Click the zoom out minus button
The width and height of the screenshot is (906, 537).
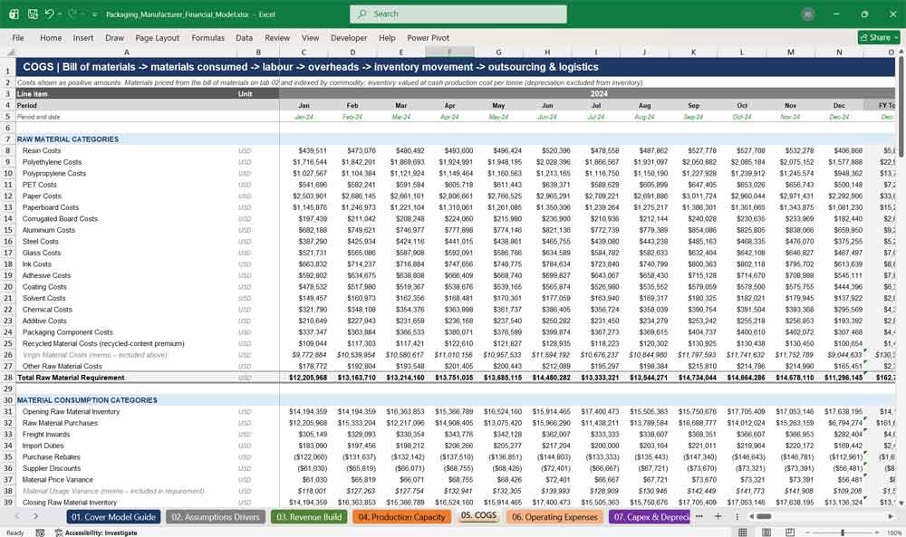tap(808, 532)
